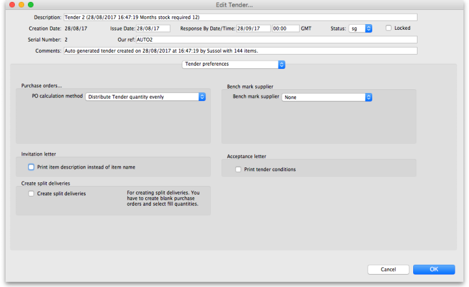Maximize the window with the green button

pos(31,4)
